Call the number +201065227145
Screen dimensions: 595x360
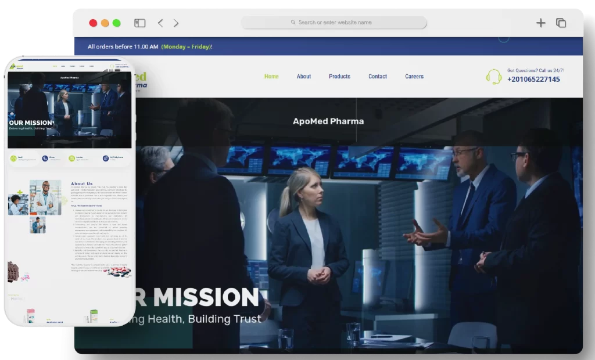point(533,80)
